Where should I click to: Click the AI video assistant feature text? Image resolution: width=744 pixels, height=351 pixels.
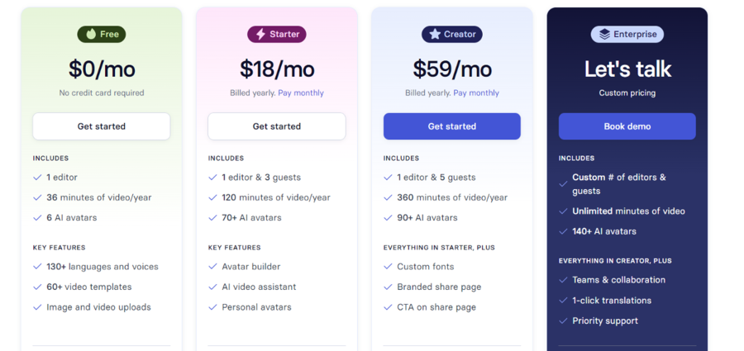tap(259, 287)
